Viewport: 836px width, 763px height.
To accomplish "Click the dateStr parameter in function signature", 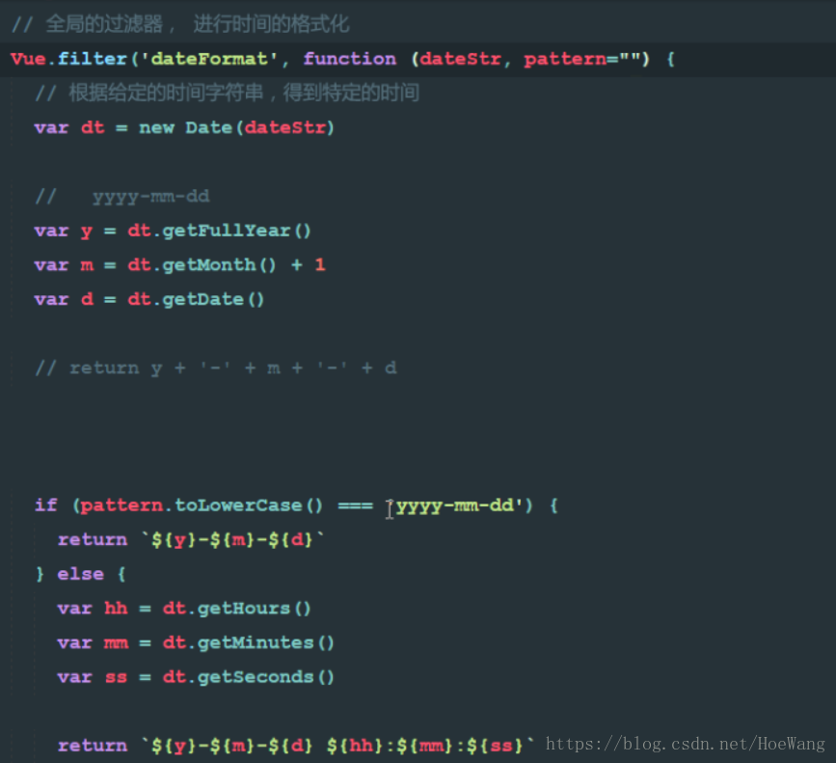I will coord(460,59).
